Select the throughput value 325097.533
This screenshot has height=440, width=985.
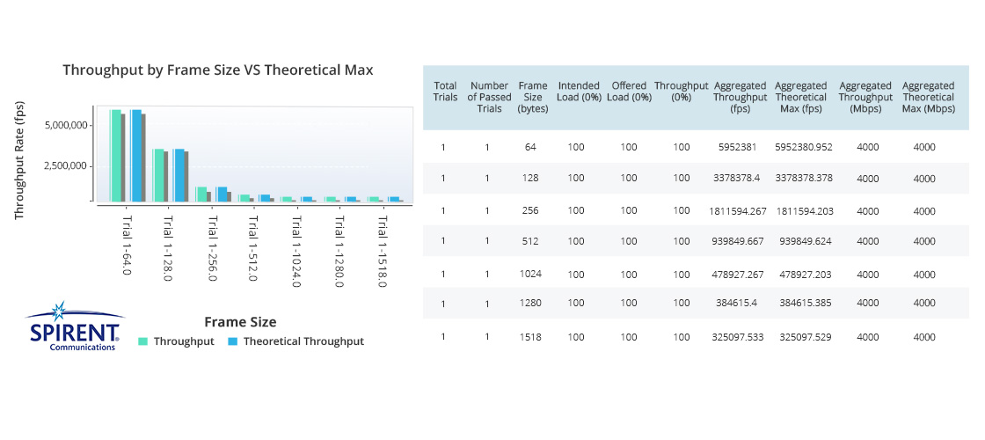point(738,337)
